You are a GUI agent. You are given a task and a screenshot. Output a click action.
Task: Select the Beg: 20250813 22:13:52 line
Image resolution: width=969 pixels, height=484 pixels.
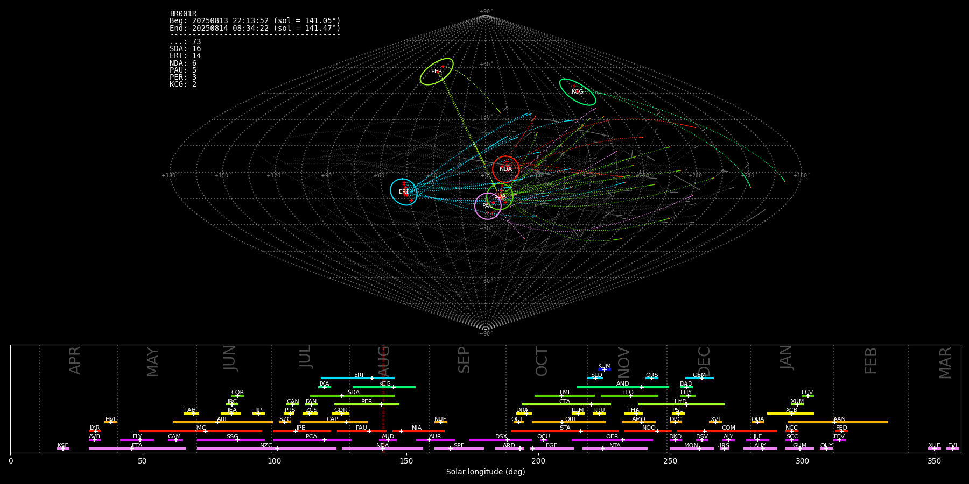255,20
